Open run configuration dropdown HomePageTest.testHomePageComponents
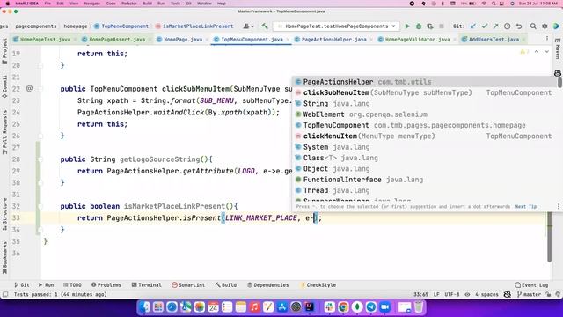This screenshot has width=563, height=317. coord(336,26)
